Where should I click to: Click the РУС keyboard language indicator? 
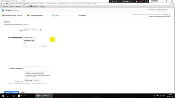[x=164, y=96]
